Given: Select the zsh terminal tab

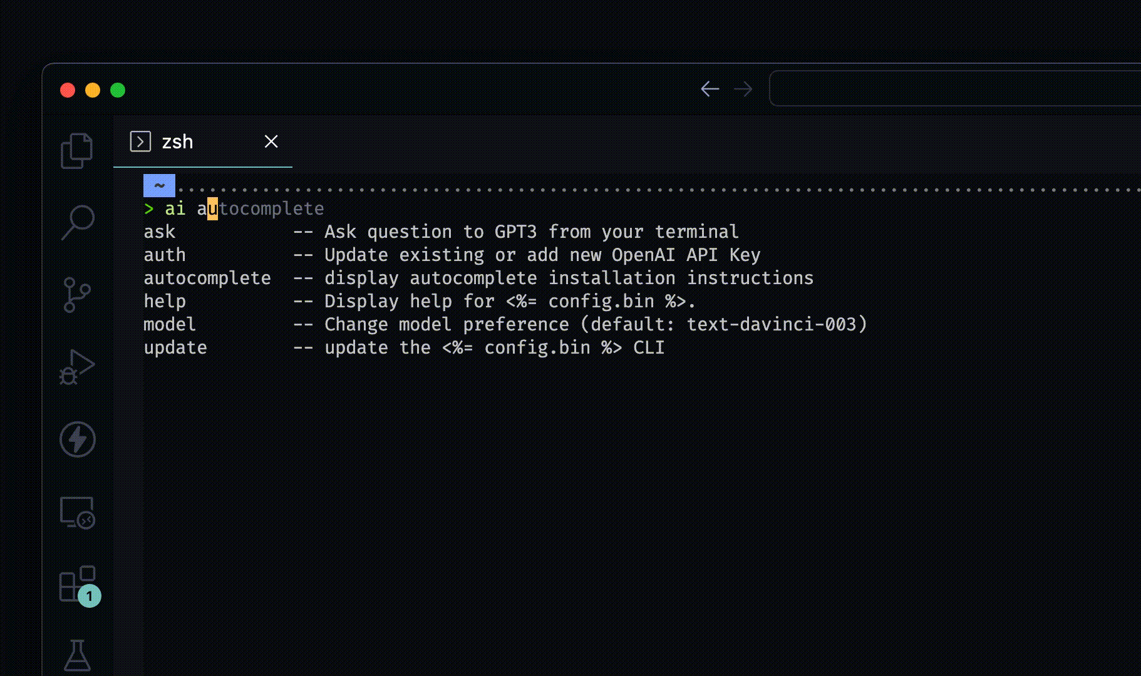Looking at the screenshot, I should pos(178,142).
